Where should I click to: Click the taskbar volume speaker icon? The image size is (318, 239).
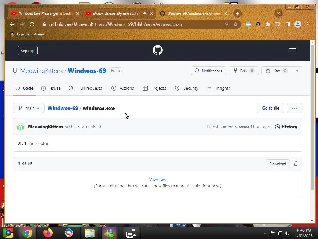click(287, 233)
